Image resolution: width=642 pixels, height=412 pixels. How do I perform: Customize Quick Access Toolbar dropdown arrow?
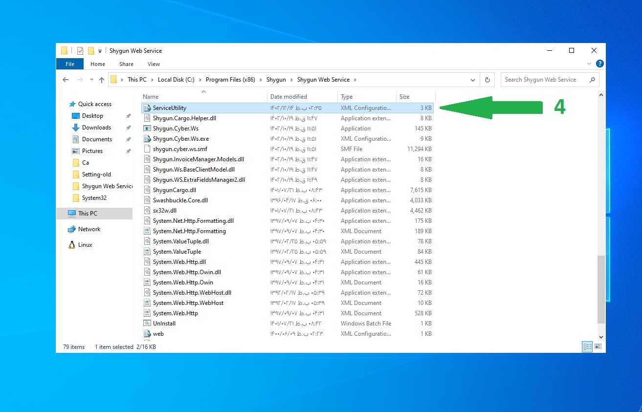pos(100,51)
